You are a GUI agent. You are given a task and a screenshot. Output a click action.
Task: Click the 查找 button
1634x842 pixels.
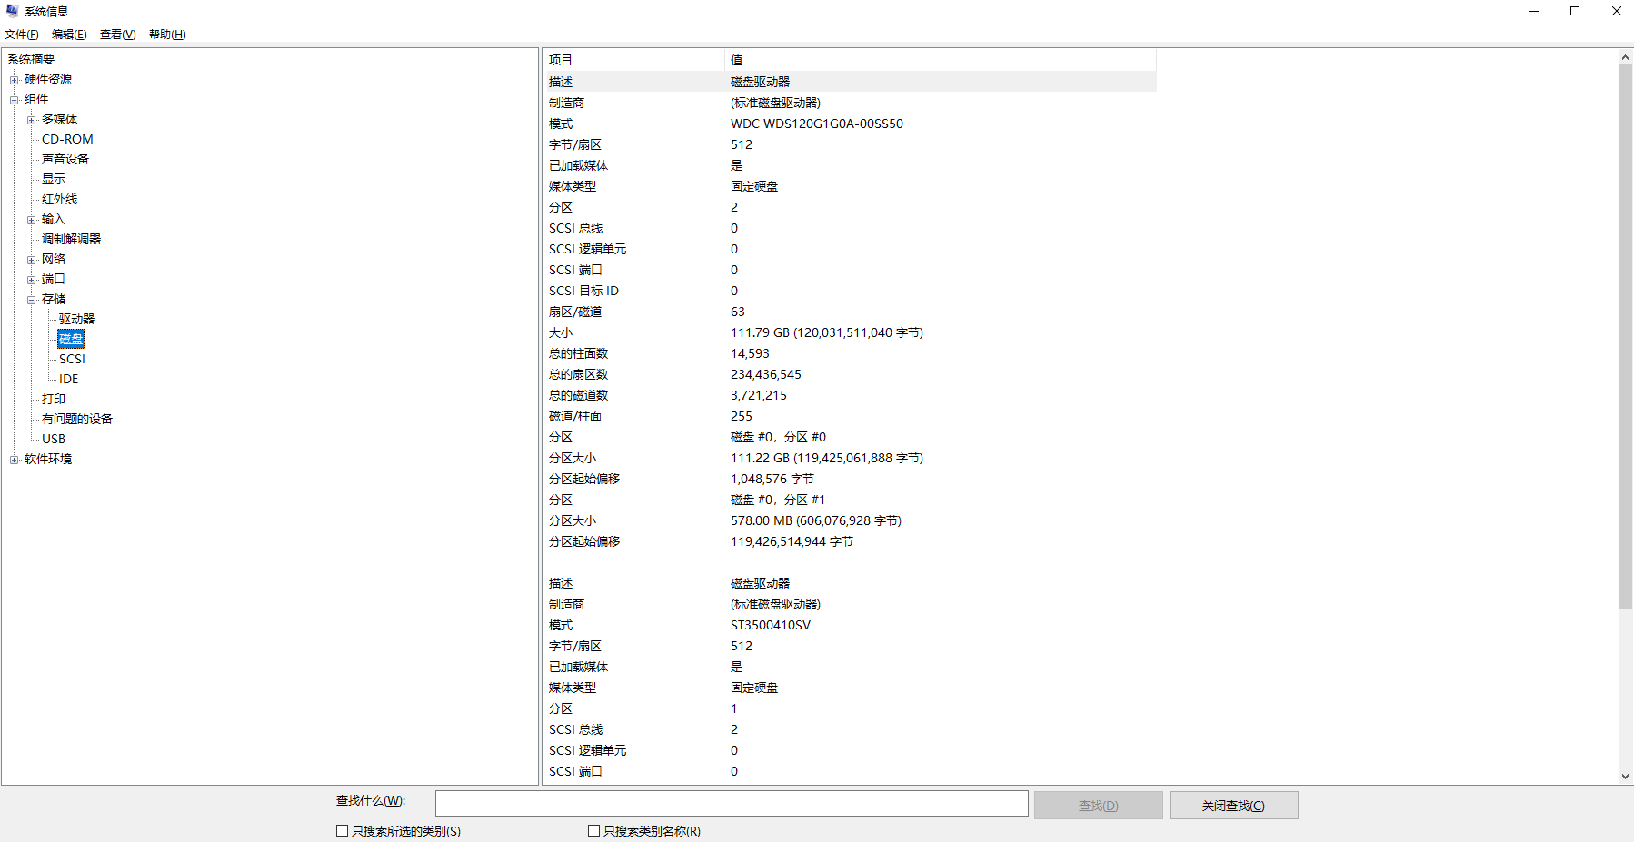click(1098, 805)
